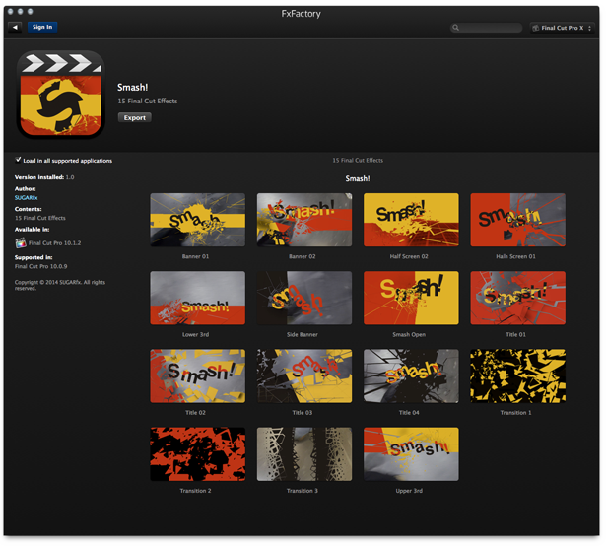Viewport: 607px width, 546px height.
Task: Select the Title 03 thumbnail
Action: point(304,376)
